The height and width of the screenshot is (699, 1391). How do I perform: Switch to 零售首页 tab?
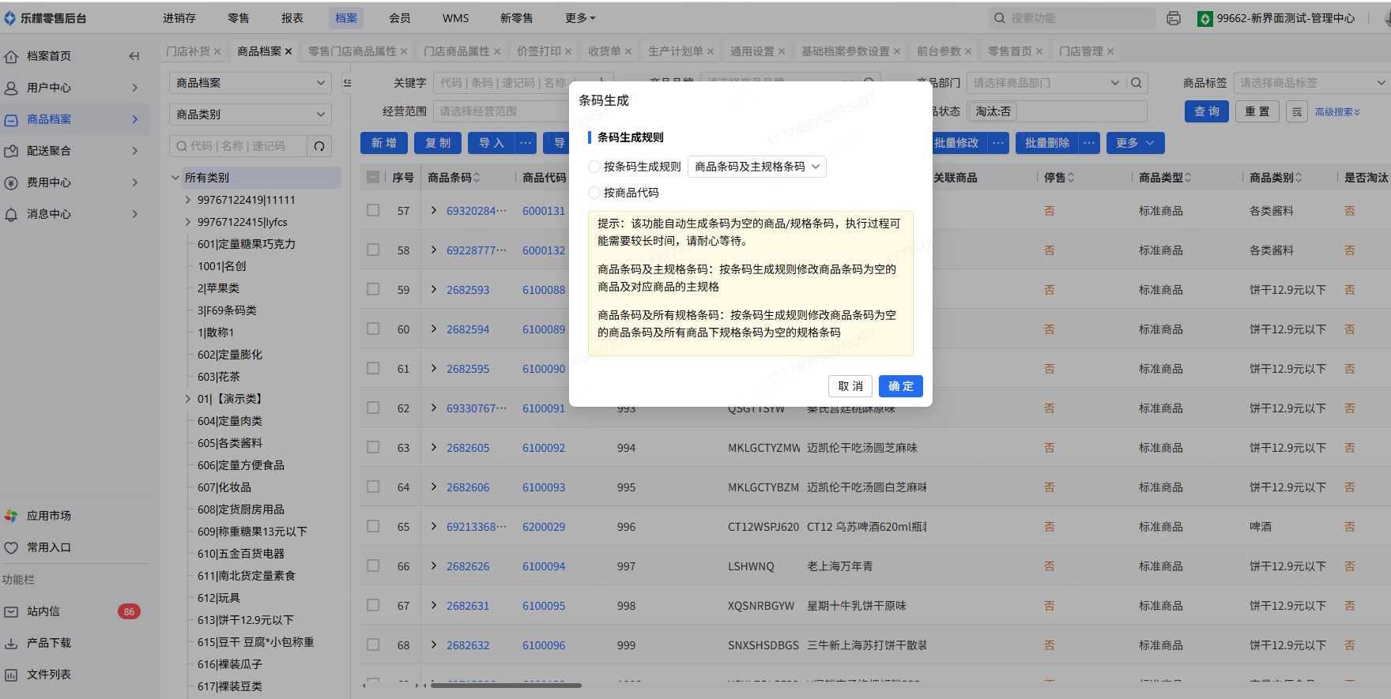click(x=1009, y=51)
